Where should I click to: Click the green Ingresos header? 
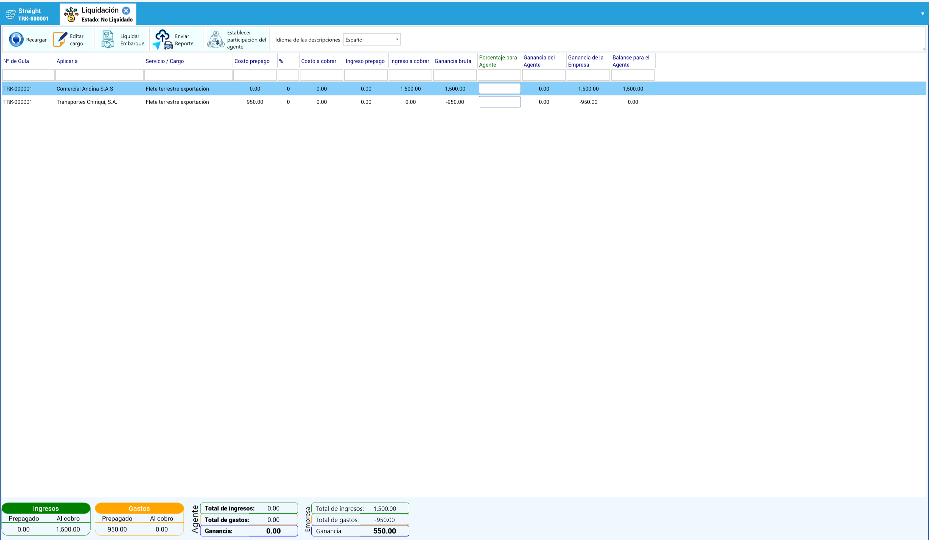(46, 508)
